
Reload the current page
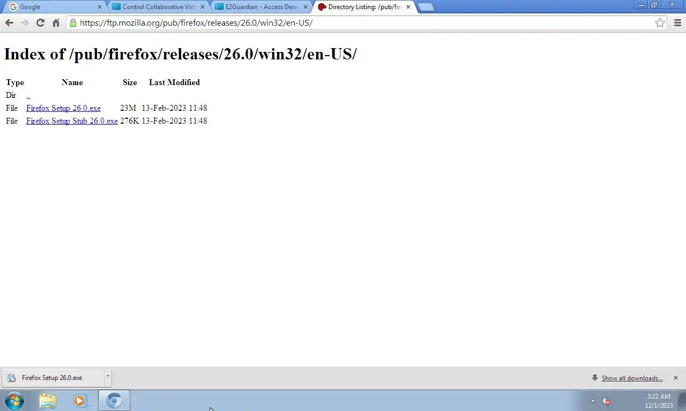click(40, 22)
